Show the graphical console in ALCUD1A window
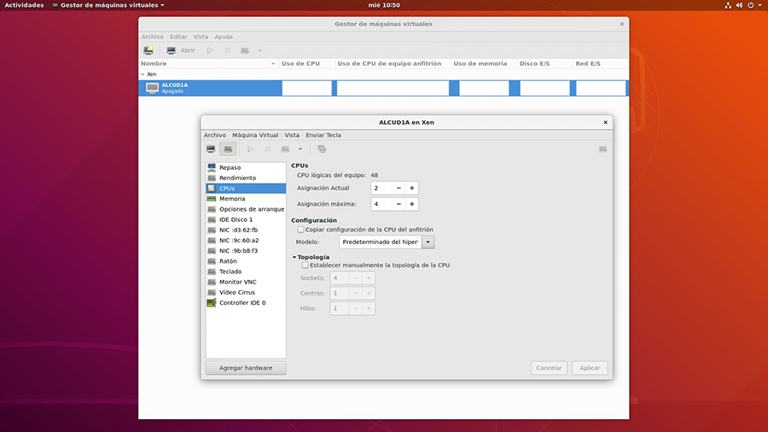 tap(211, 149)
